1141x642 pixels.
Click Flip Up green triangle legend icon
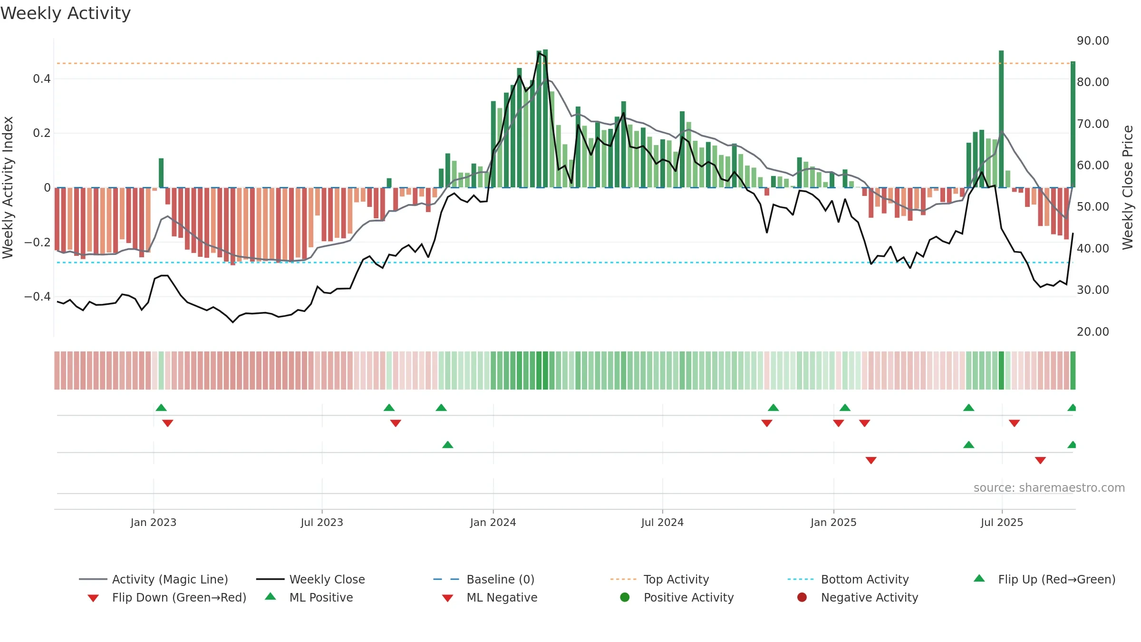point(979,578)
